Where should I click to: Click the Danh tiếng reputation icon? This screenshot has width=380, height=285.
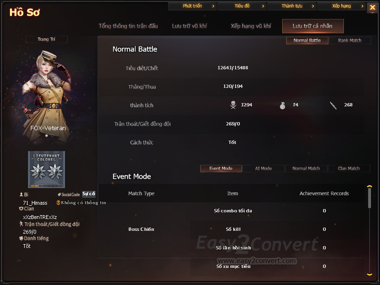21,238
